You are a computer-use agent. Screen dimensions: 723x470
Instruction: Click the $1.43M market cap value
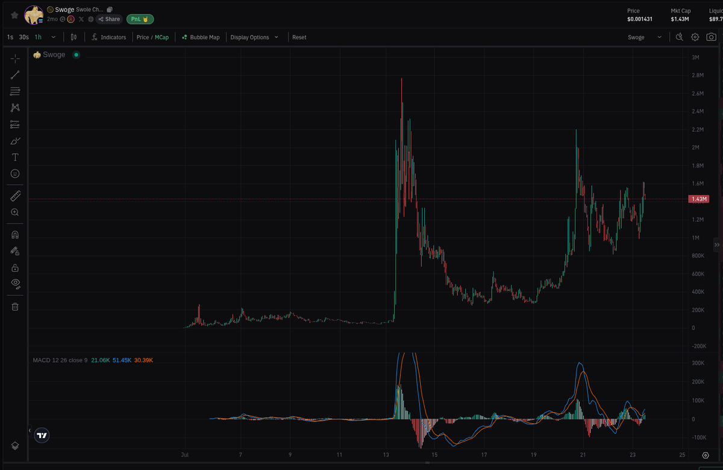(x=680, y=19)
